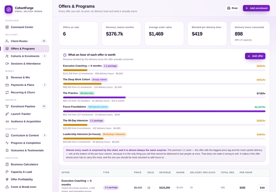Click the 4 badge on Curriculum & Content
The height and width of the screenshot is (192, 276).
[x=45, y=135]
